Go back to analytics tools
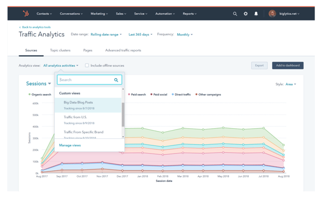 coord(35,27)
